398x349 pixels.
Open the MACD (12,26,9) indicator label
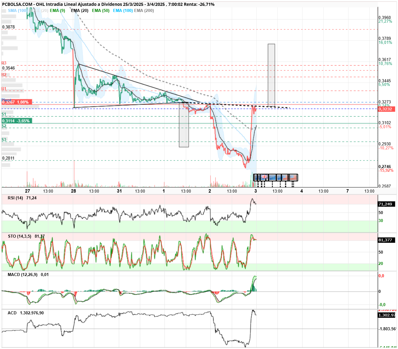pyautogui.click(x=23, y=274)
